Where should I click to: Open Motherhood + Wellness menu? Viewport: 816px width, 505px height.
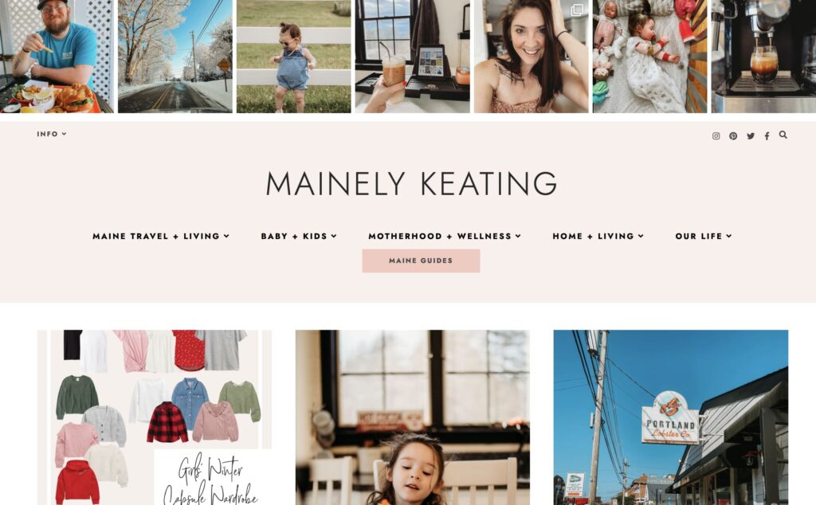pos(445,236)
